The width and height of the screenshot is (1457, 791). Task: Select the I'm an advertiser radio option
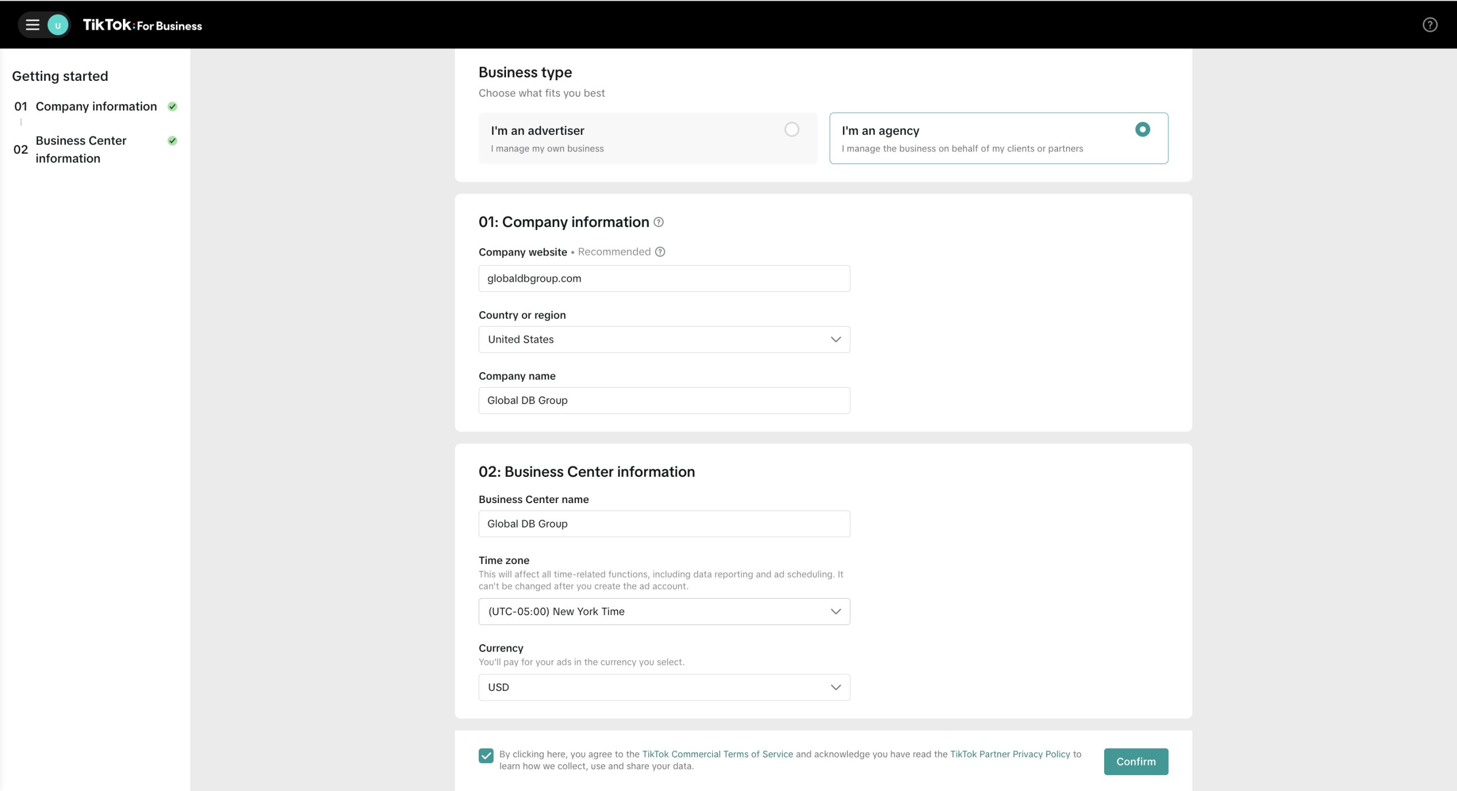point(792,130)
